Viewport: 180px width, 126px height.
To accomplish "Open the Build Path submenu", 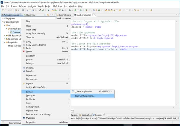I will (46, 56).
